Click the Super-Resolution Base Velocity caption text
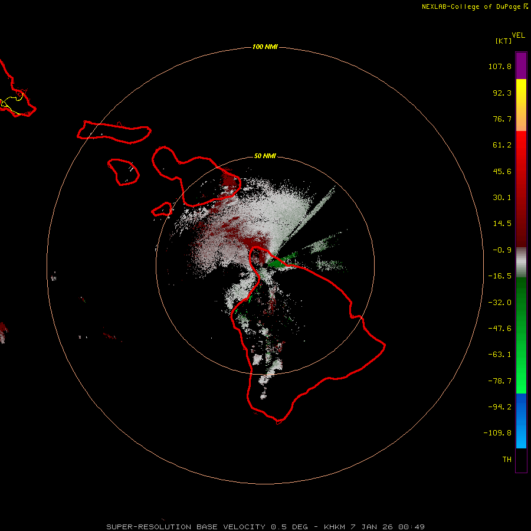This screenshot has height=531, width=531. point(265,527)
